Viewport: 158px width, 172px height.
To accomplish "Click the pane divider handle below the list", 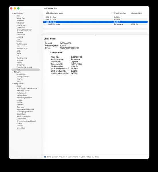I will click(x=95, y=35).
